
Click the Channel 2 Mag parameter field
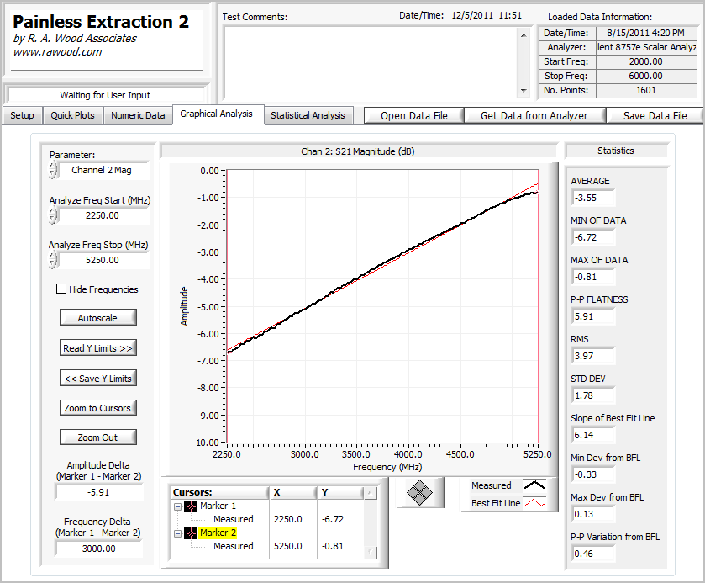click(103, 170)
